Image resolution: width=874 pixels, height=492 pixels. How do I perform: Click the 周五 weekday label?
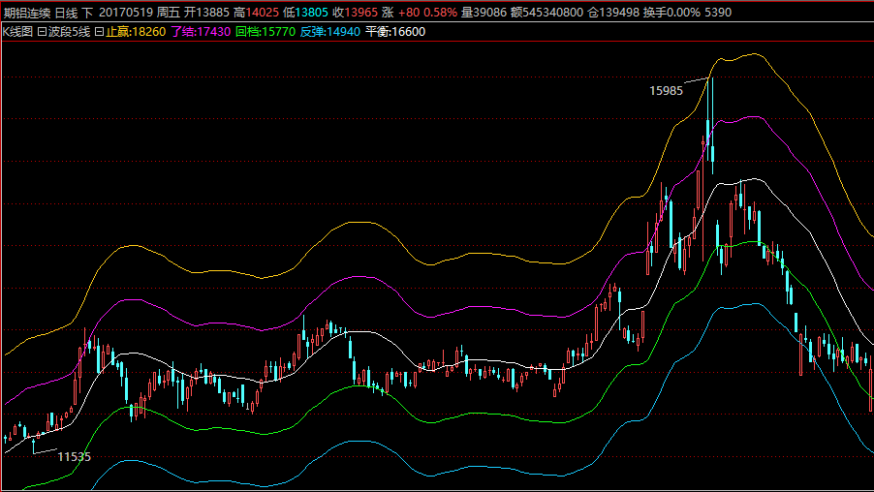168,13
